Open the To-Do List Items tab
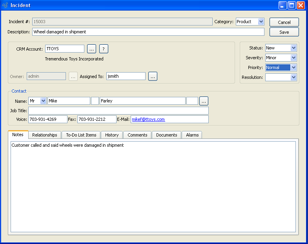This screenshot has width=308, height=244. [81, 135]
